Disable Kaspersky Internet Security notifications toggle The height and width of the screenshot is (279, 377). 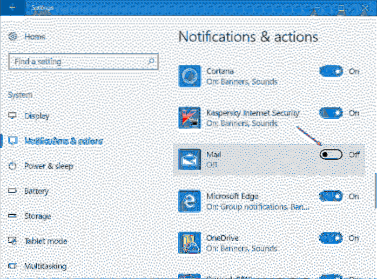pos(331,113)
